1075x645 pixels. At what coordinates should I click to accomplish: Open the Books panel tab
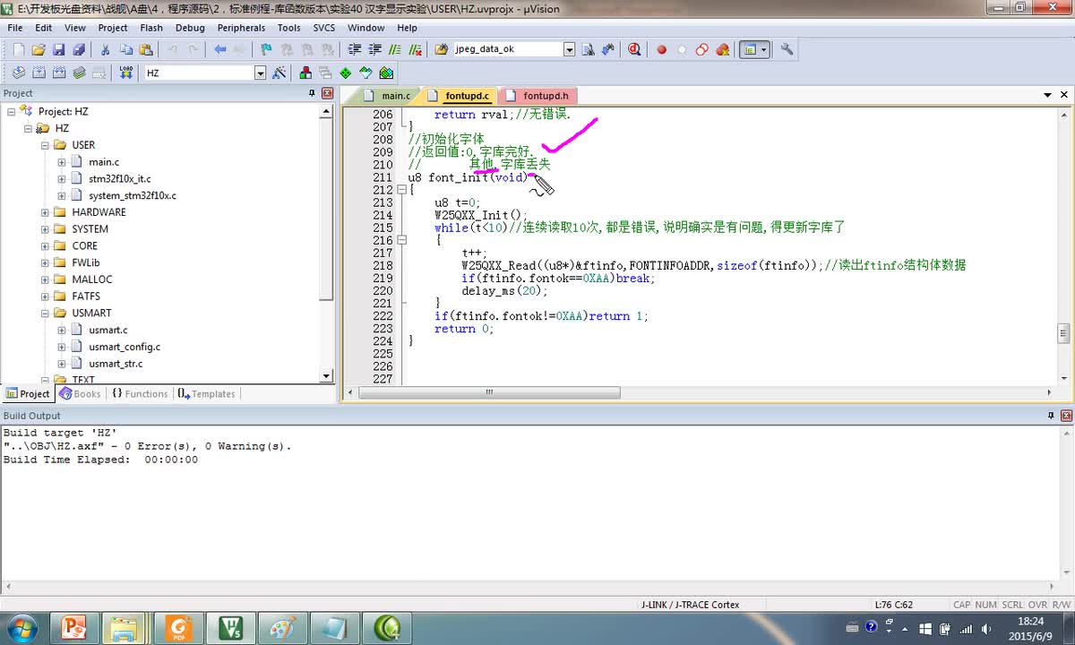(80, 393)
